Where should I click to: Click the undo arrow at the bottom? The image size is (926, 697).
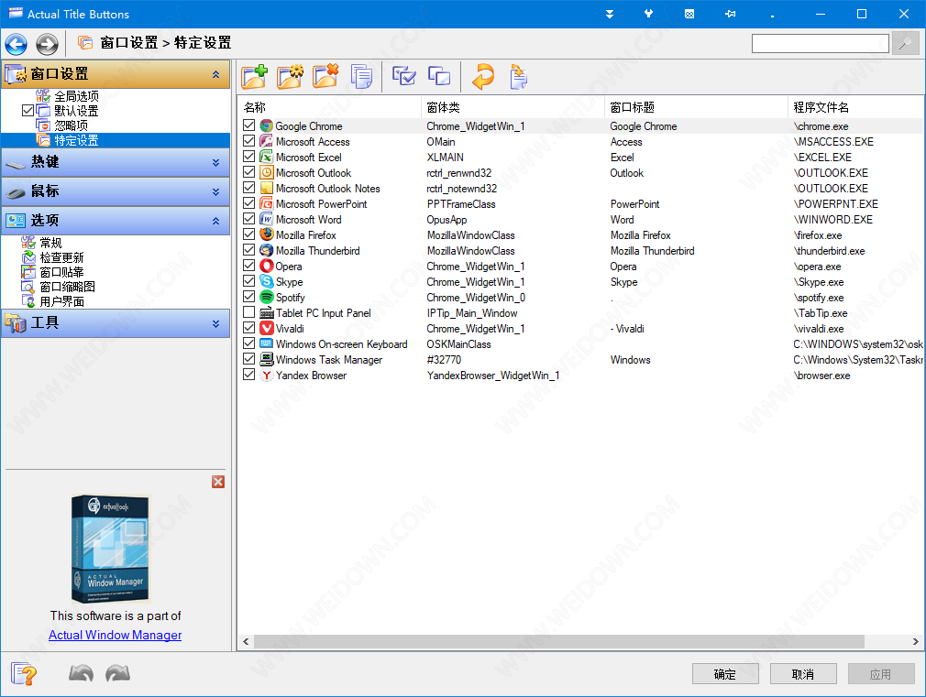pos(81,673)
